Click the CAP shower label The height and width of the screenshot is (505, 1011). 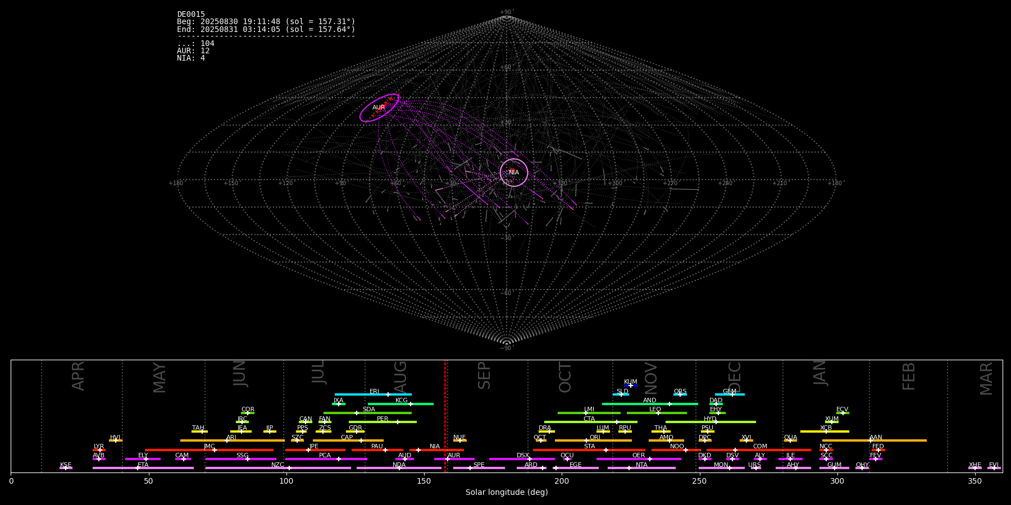tap(347, 438)
